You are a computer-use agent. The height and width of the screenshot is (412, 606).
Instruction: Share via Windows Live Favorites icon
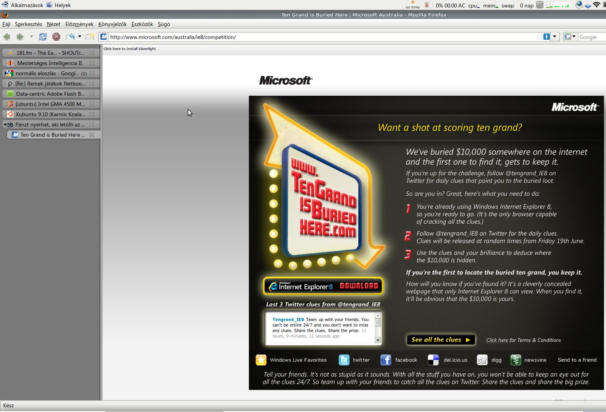point(261,360)
